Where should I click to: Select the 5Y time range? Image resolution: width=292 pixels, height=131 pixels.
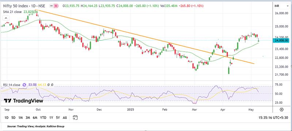pyautogui.click(x=58, y=118)
